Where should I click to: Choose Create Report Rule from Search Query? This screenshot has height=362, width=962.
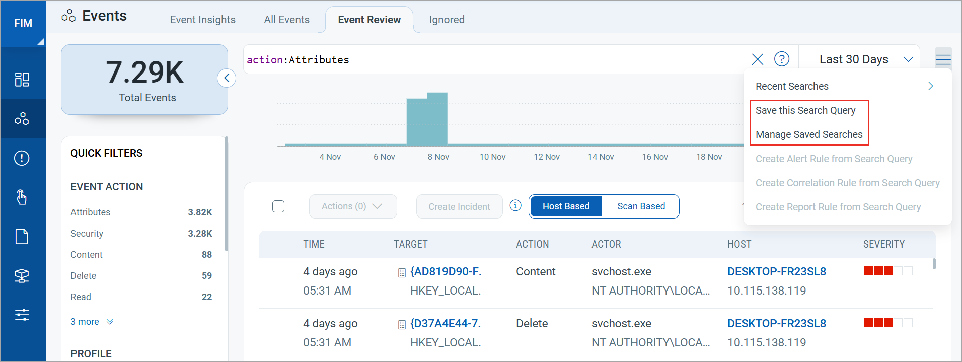pos(838,207)
